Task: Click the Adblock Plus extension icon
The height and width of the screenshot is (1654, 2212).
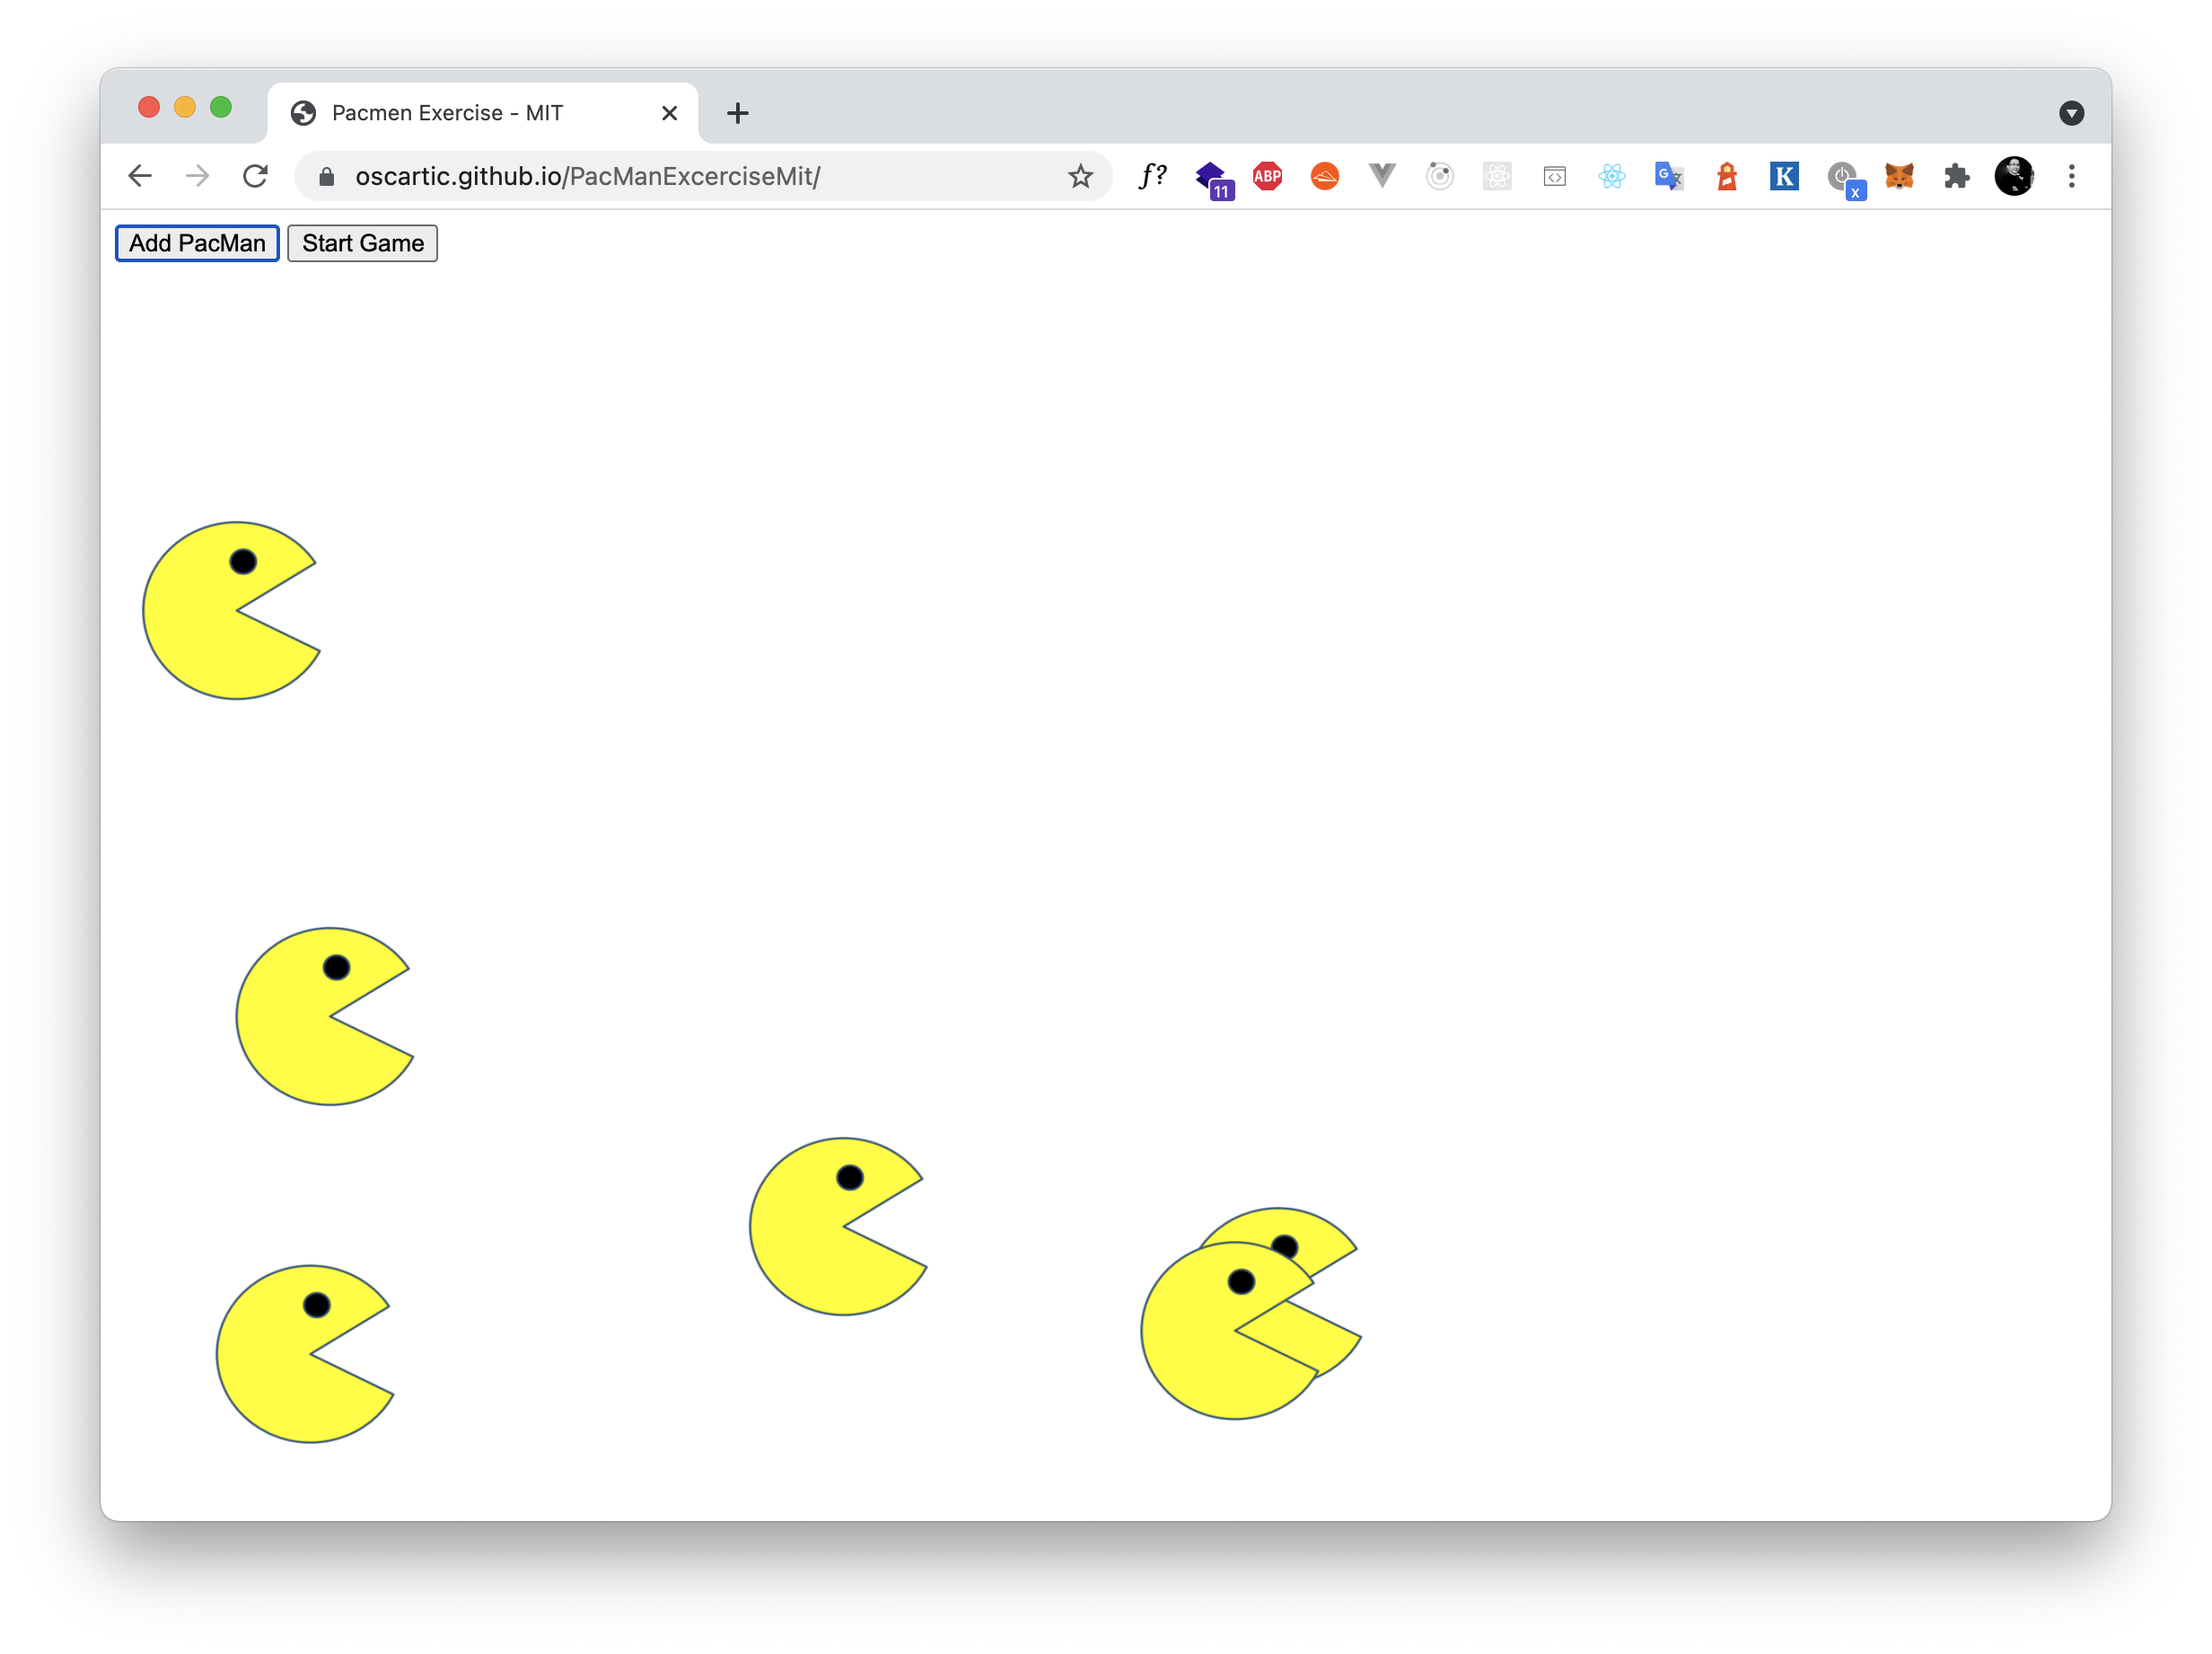Action: click(x=1267, y=177)
